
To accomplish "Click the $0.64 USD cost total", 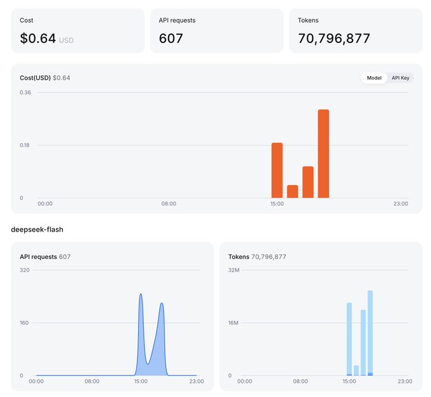I will pos(46,39).
